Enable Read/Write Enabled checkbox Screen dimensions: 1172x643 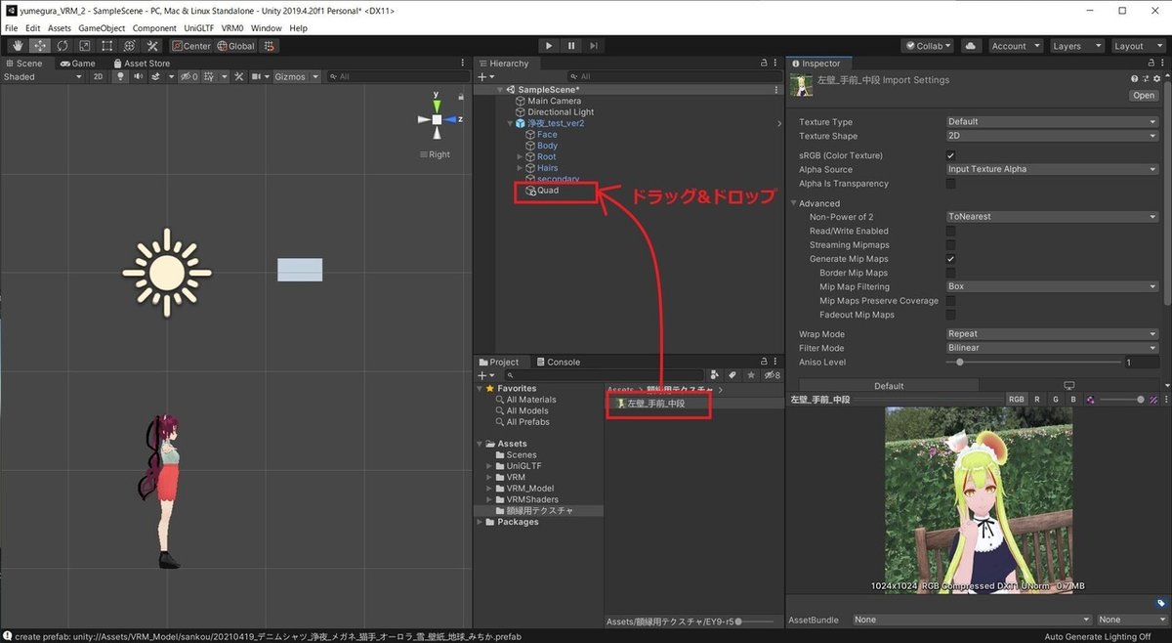coord(950,231)
